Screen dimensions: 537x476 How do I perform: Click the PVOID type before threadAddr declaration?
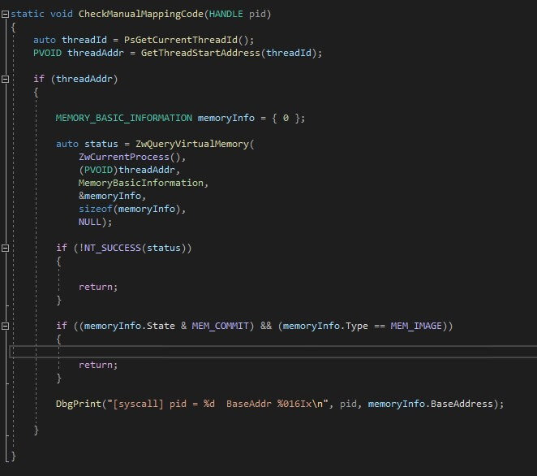47,53
